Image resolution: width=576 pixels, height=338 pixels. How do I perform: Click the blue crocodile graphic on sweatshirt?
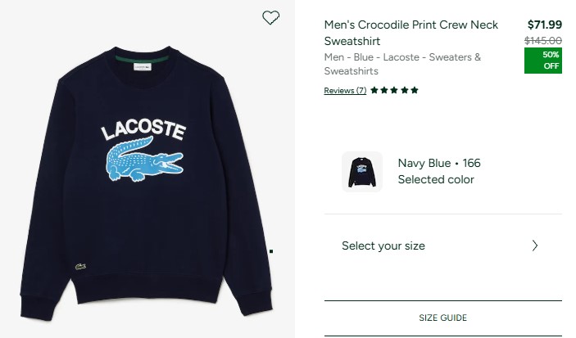(144, 159)
